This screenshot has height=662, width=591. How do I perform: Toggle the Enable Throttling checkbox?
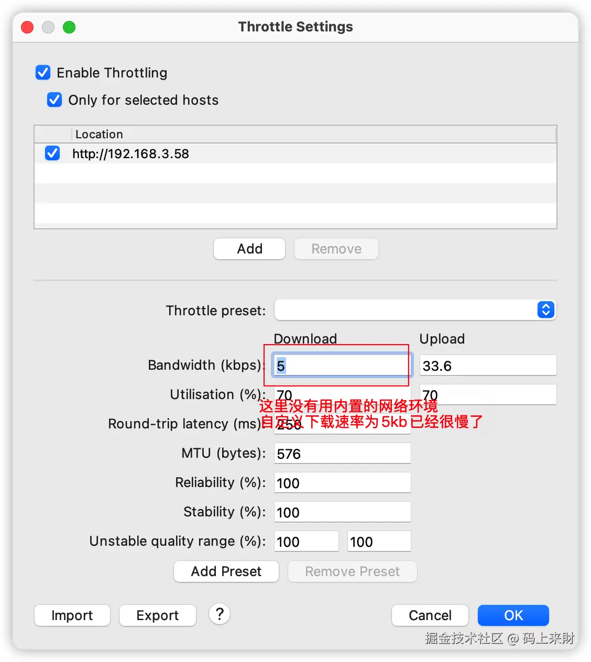(x=43, y=72)
